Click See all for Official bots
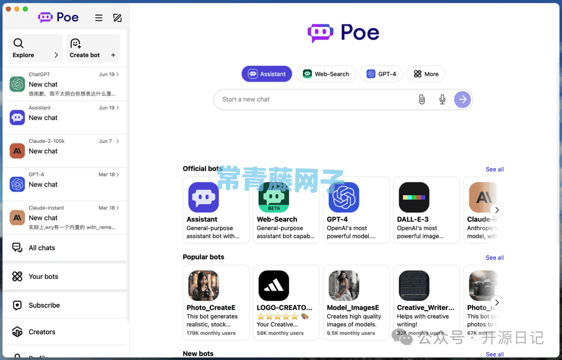This screenshot has height=360, width=562. (x=495, y=169)
